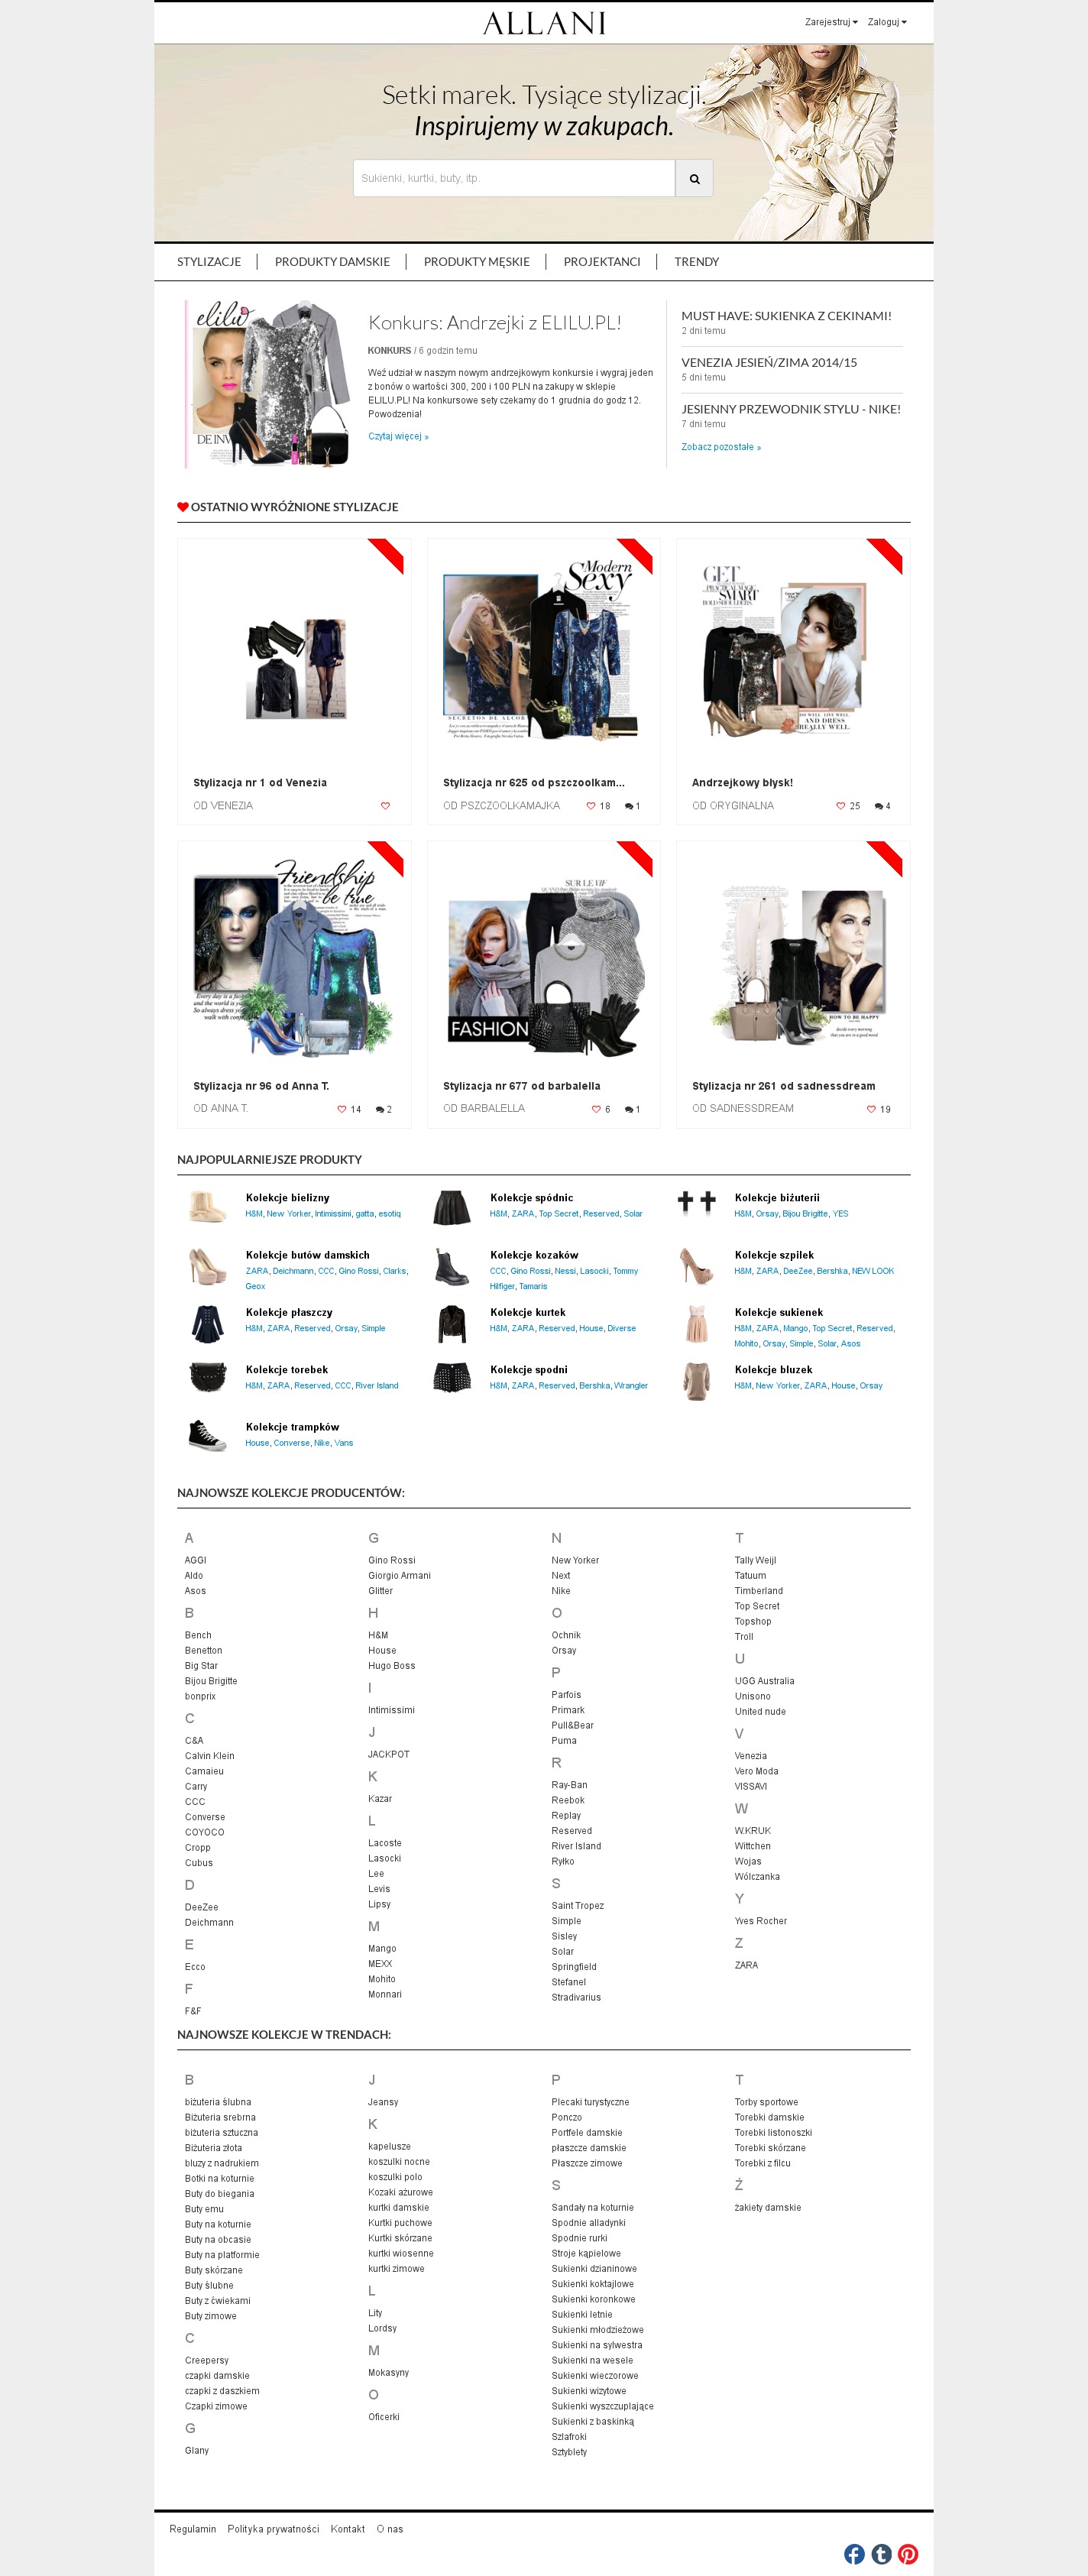Focus the search input field
Screen dimensions: 1088x2576
(514, 178)
